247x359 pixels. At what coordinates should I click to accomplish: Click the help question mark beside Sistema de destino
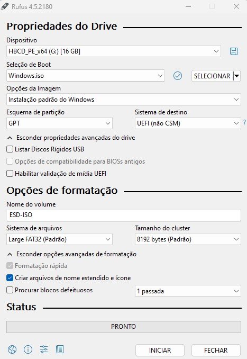(245, 122)
